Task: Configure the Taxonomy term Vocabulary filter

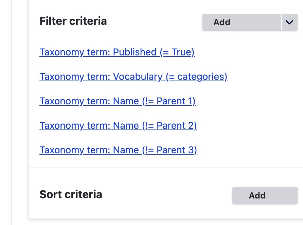Action: pyautogui.click(x=133, y=77)
